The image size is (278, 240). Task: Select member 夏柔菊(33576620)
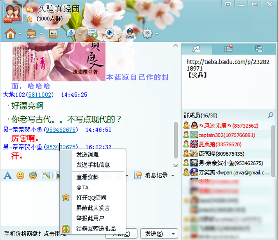[226, 144]
